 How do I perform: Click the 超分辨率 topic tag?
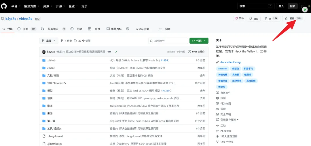pos(237,81)
